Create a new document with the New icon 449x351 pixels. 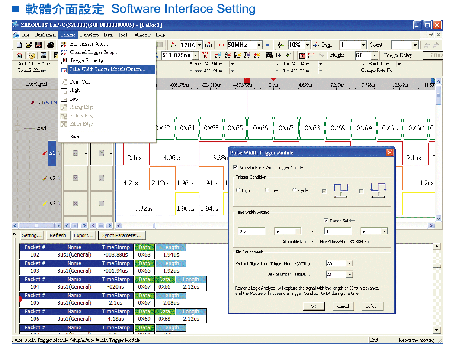19,45
